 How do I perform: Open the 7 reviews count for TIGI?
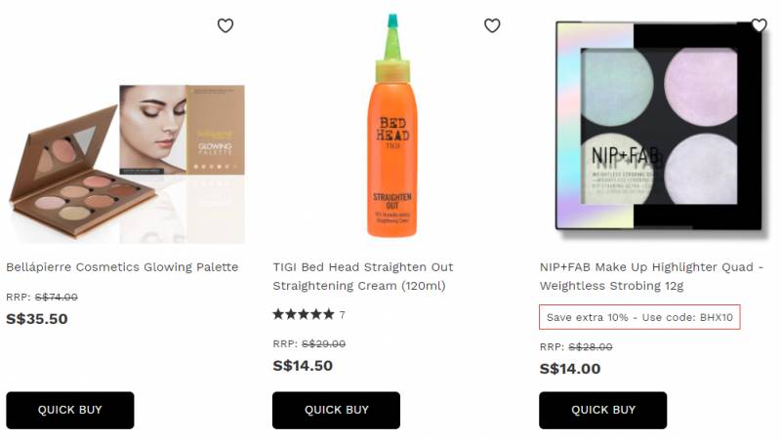[342, 315]
